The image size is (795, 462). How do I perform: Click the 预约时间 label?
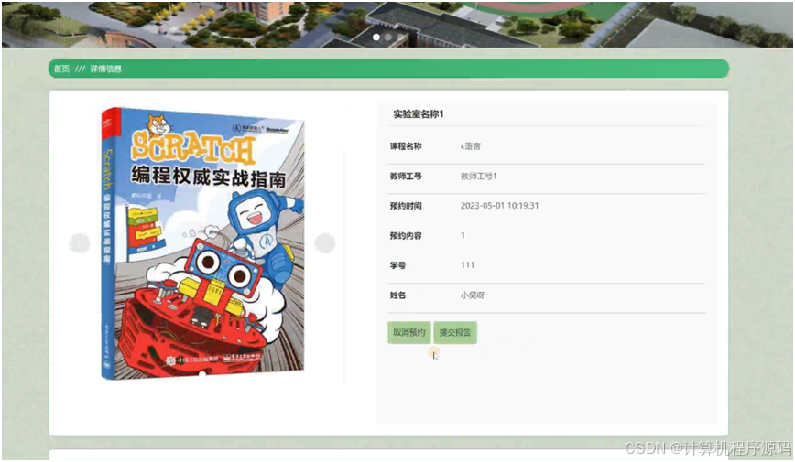click(x=406, y=206)
